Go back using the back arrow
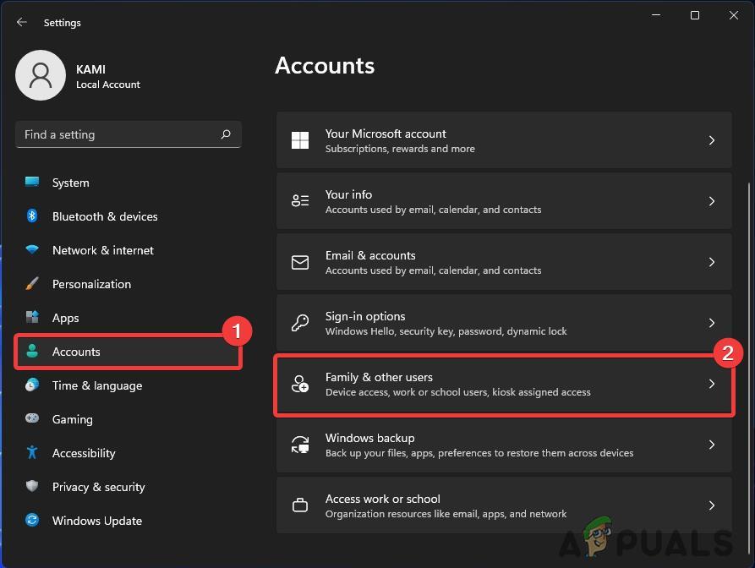Screen dimensions: 755x568 click(22, 23)
